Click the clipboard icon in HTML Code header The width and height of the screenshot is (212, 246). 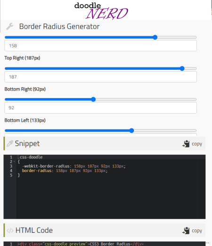click(186, 230)
